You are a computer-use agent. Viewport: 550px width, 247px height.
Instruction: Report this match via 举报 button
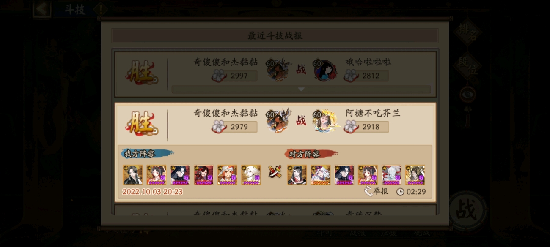(376, 191)
